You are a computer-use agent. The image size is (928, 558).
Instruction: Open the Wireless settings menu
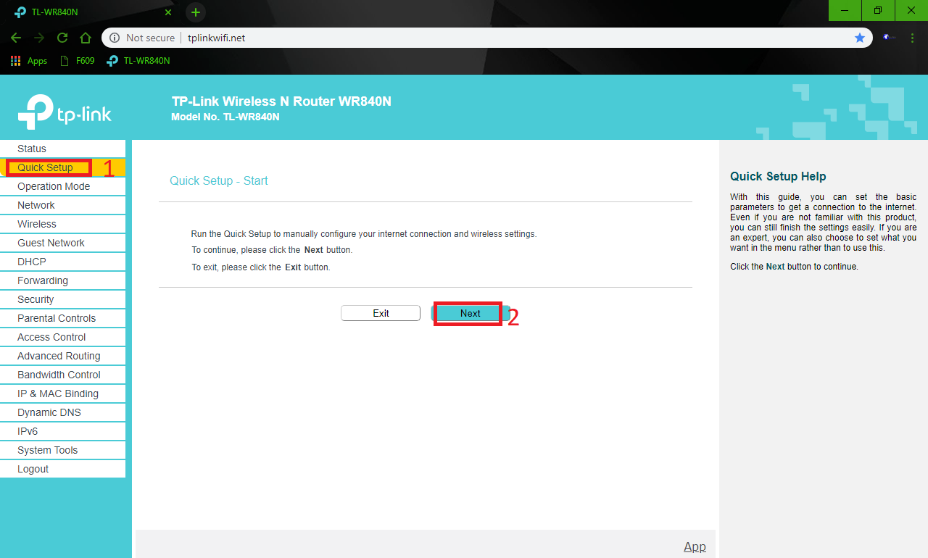pos(62,224)
